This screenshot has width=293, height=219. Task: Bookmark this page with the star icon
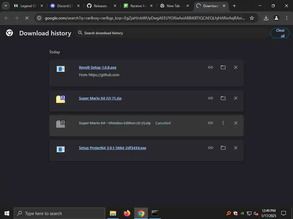pos(252,18)
